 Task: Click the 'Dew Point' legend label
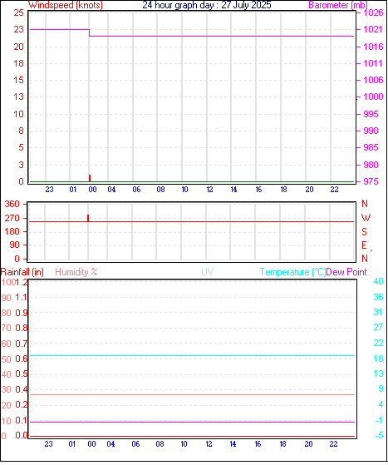346,272
